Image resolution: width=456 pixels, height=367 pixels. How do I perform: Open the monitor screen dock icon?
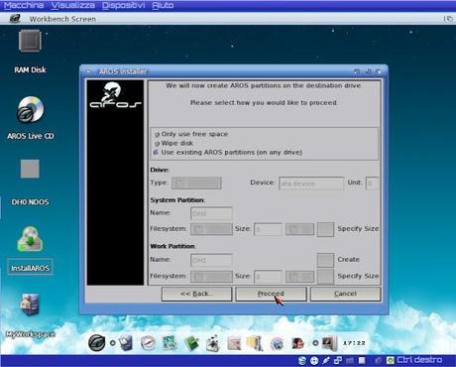[330, 343]
